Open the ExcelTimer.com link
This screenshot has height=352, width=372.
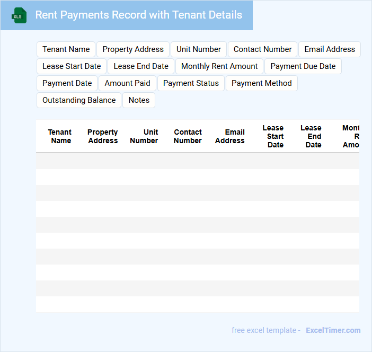pyautogui.click(x=333, y=330)
